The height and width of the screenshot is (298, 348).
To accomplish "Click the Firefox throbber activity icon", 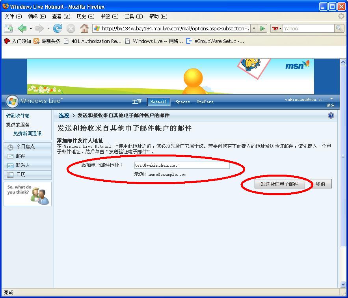I will tap(341, 16).
